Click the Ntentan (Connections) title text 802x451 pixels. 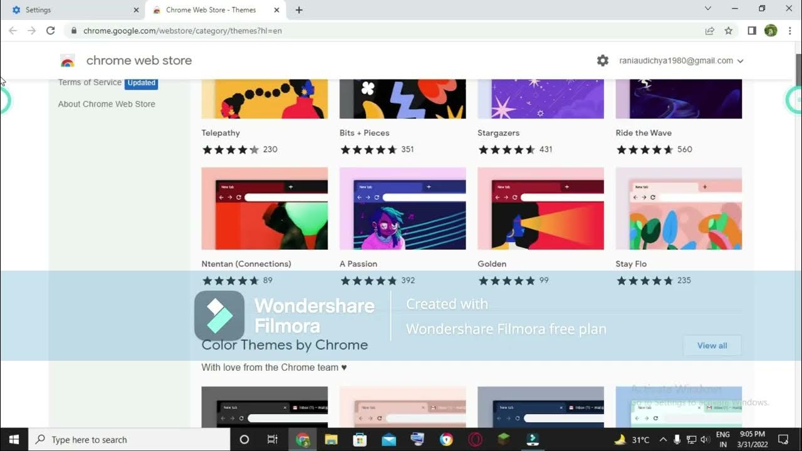click(246, 264)
